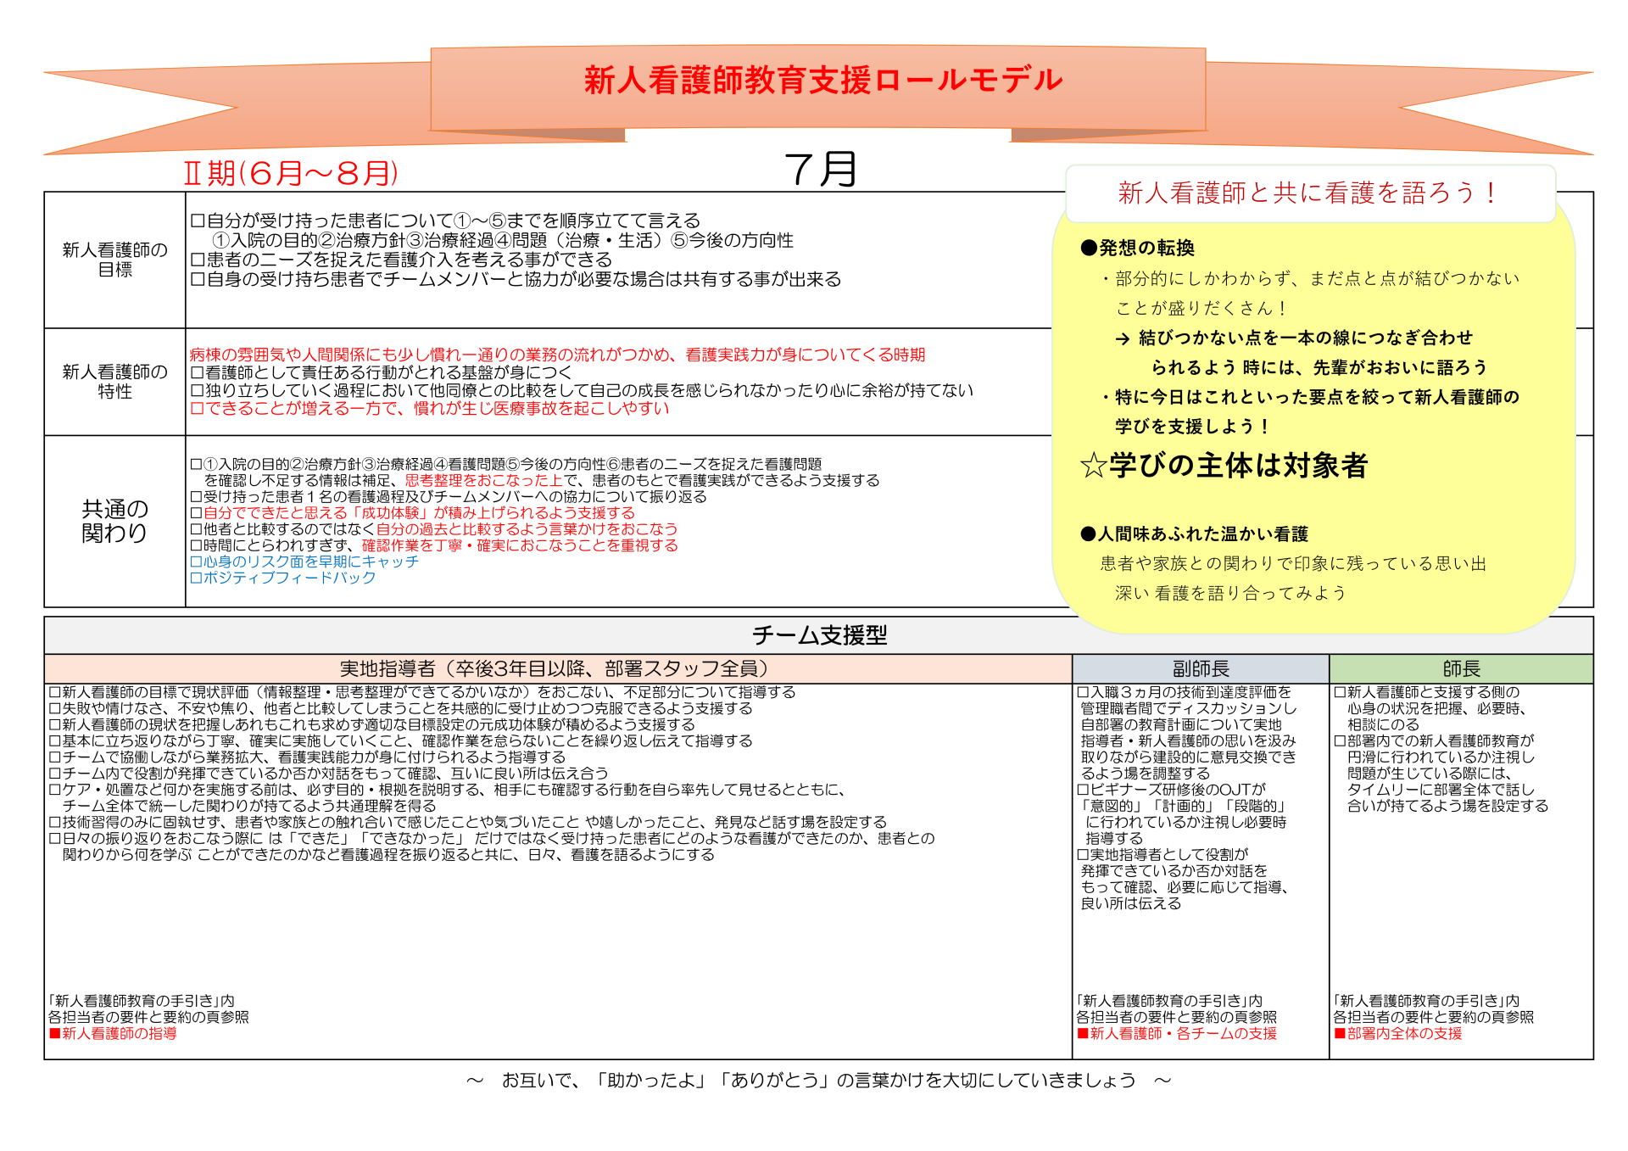1628x1151 pixels.
Task: Click the line チーム内で役割が発揮できているか
Action: [x=328, y=773]
